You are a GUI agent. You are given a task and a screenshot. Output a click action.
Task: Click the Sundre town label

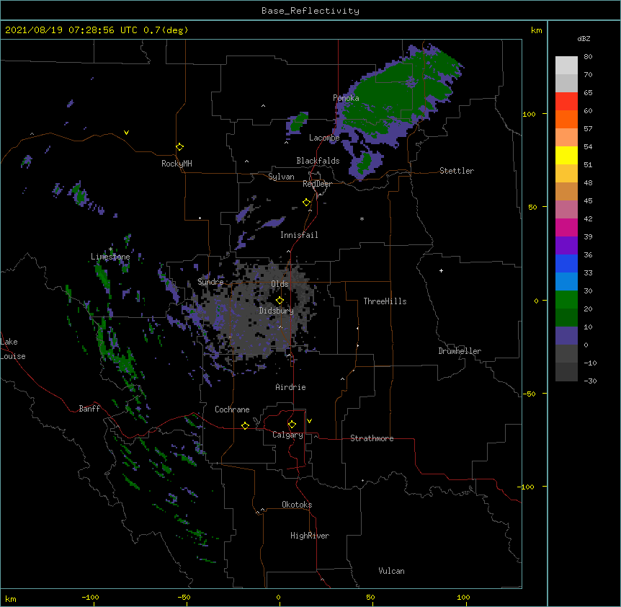[x=210, y=282]
